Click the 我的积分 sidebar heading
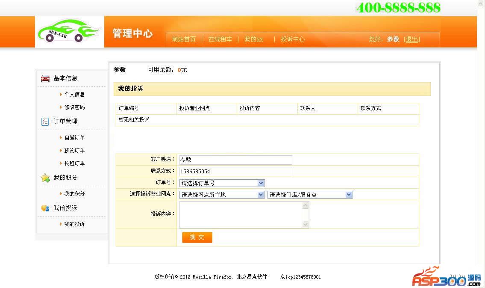 [x=65, y=178]
